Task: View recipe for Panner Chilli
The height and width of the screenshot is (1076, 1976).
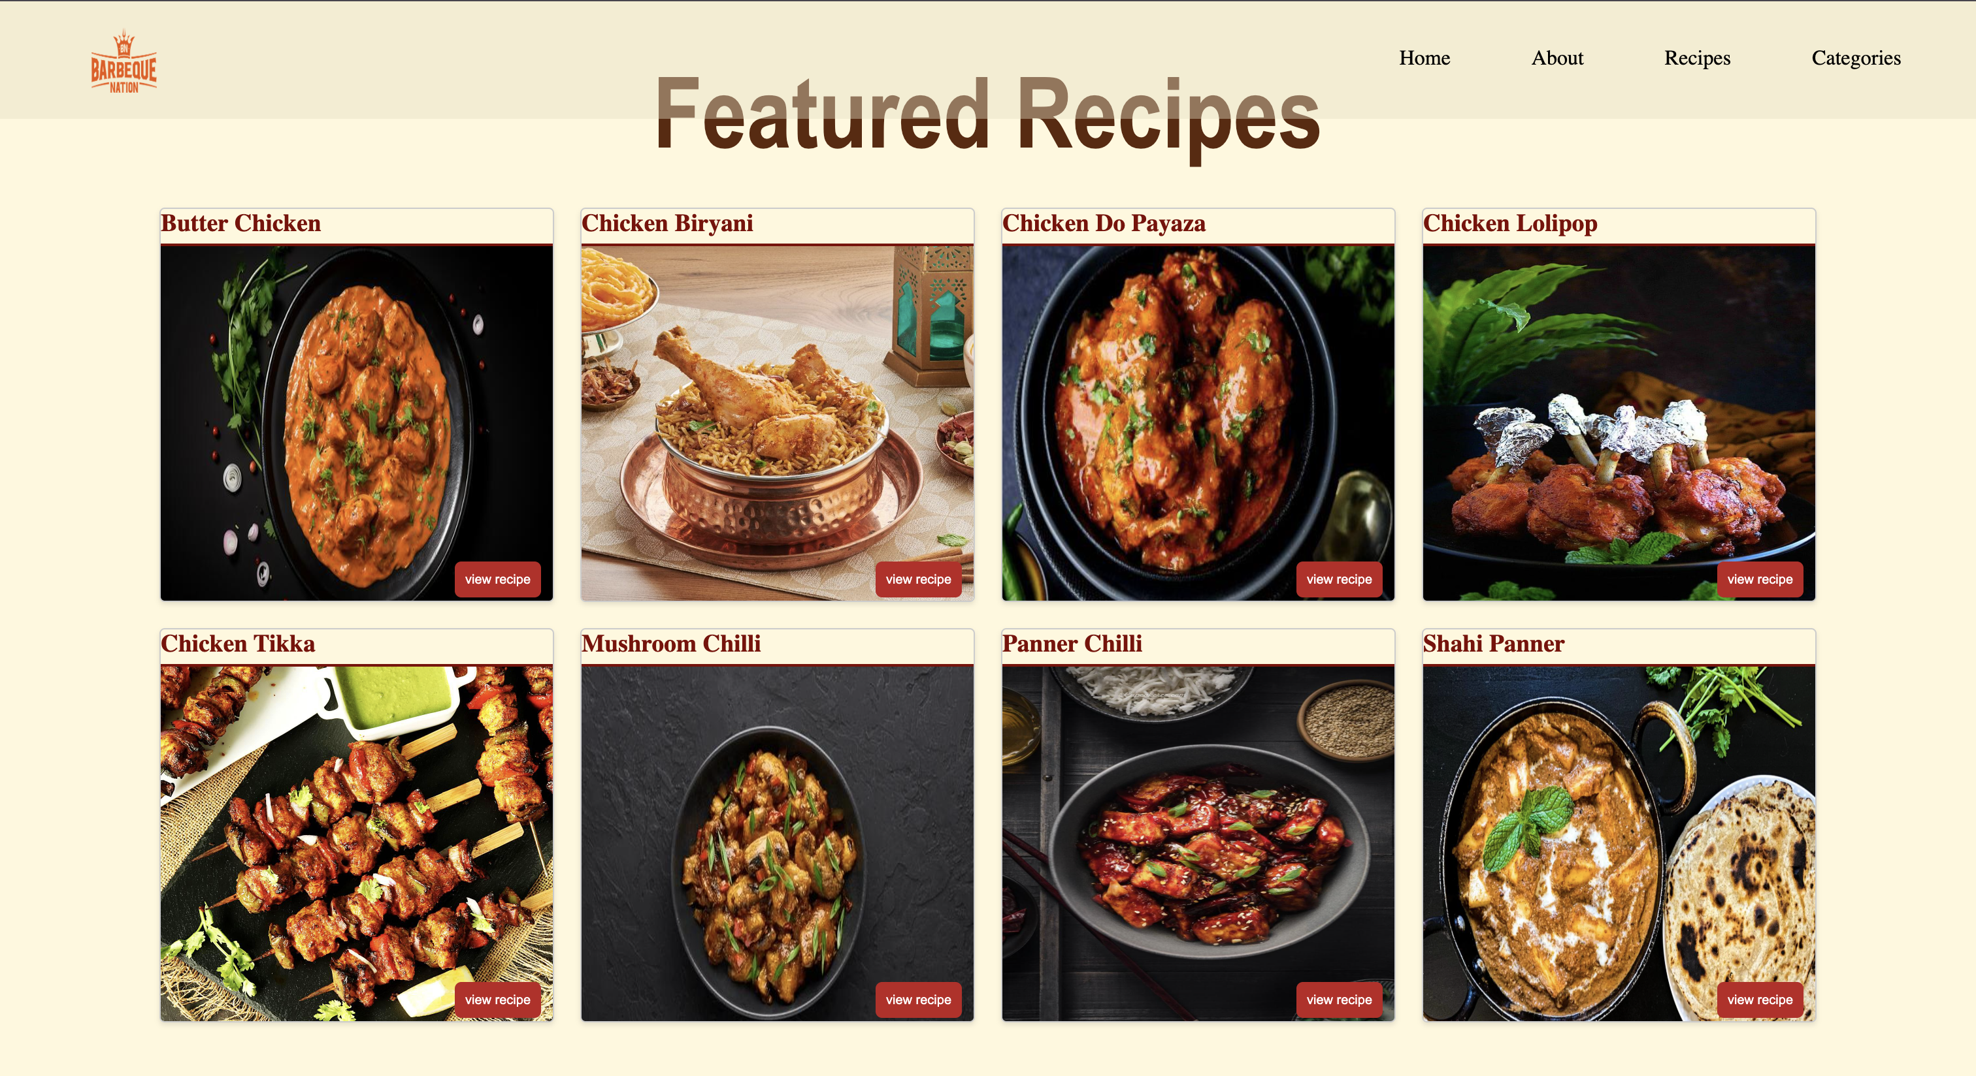Action: point(1338,1000)
